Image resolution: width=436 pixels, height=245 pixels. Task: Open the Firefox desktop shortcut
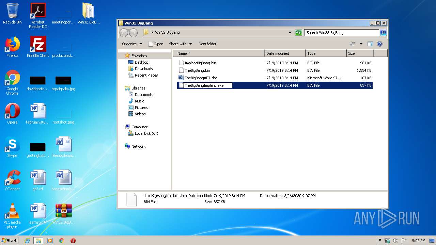tap(12, 47)
